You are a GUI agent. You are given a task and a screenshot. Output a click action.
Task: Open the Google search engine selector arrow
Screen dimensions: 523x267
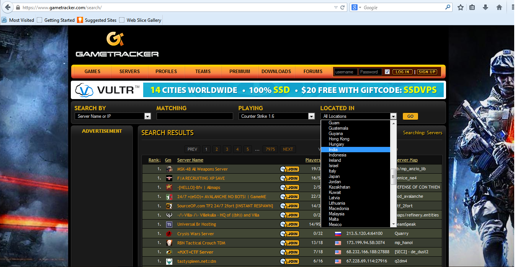coord(360,8)
